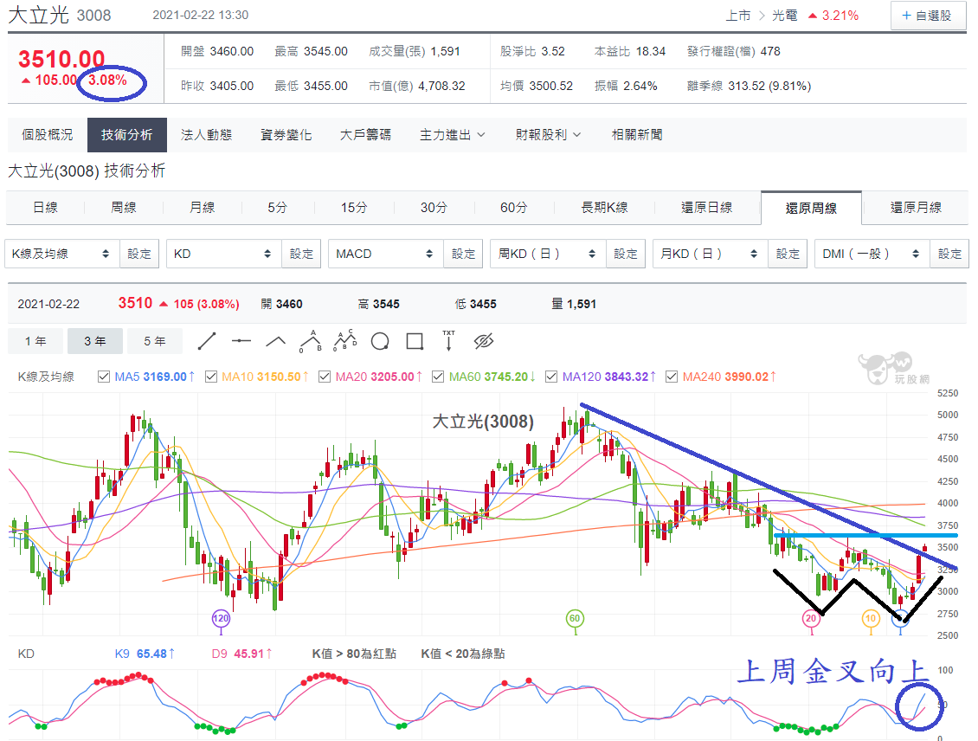The image size is (978, 741).
Task: Open the DMI (一般) indicator dropdown
Action: [x=872, y=254]
